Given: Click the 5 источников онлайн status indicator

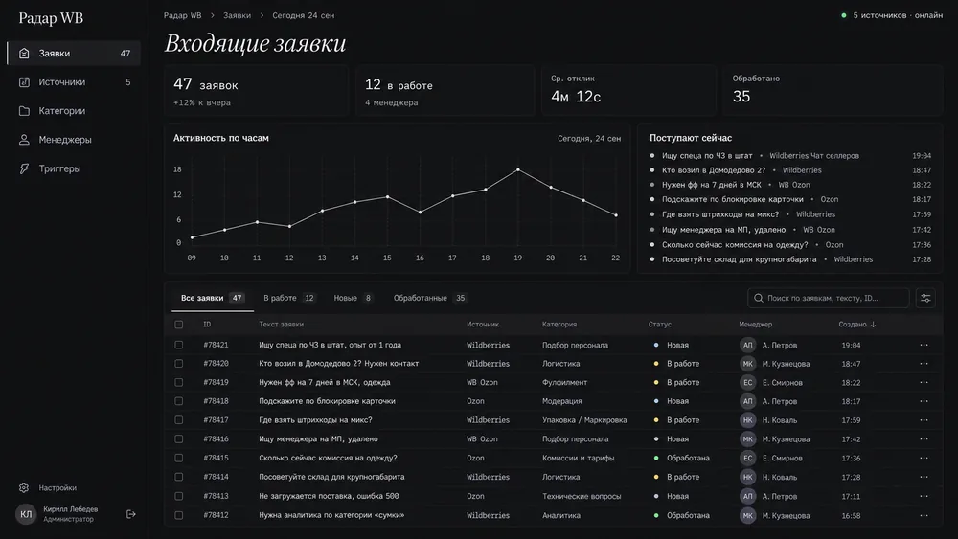Looking at the screenshot, I should pyautogui.click(x=891, y=15).
